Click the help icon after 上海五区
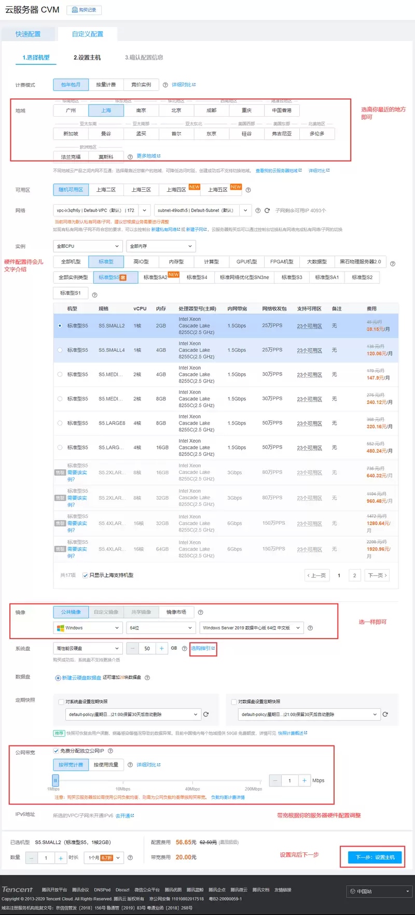 click(248, 190)
